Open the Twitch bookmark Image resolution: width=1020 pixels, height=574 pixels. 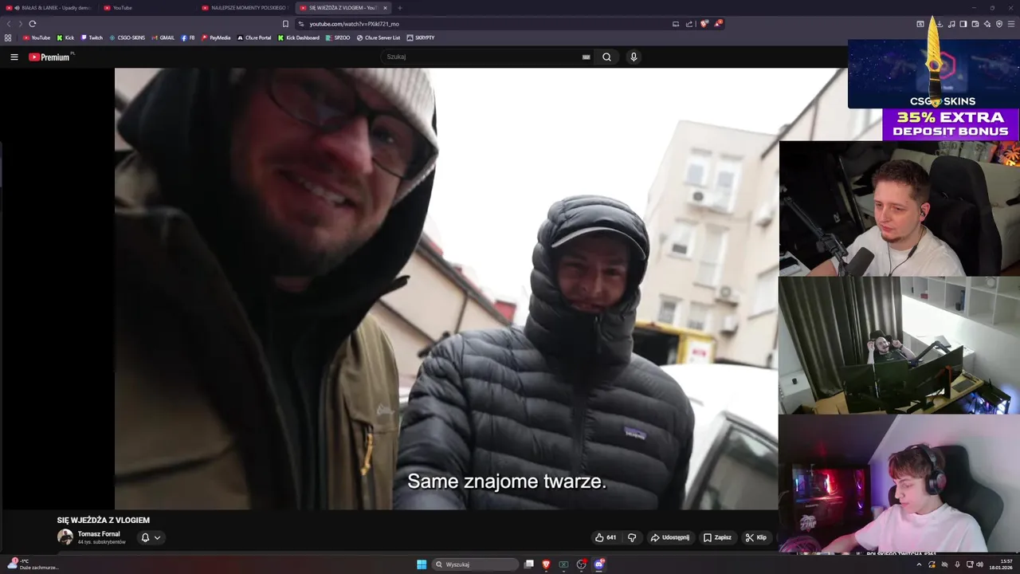tap(92, 37)
